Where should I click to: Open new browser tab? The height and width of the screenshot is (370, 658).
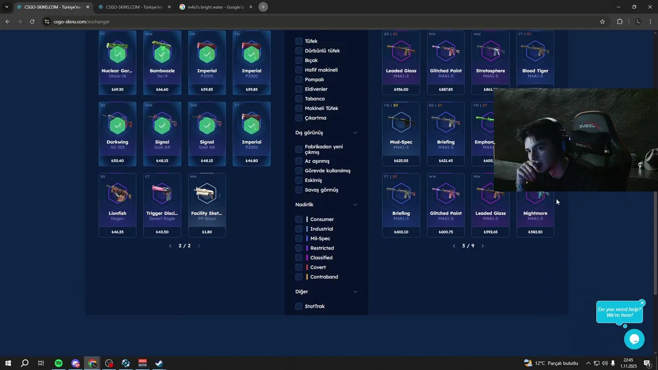click(263, 7)
